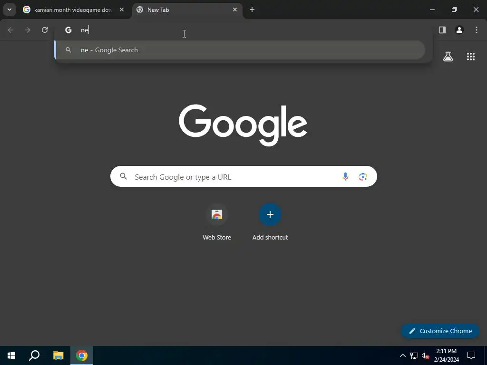Open Windows taskbar search
This screenshot has height=365, width=487.
coord(34,355)
